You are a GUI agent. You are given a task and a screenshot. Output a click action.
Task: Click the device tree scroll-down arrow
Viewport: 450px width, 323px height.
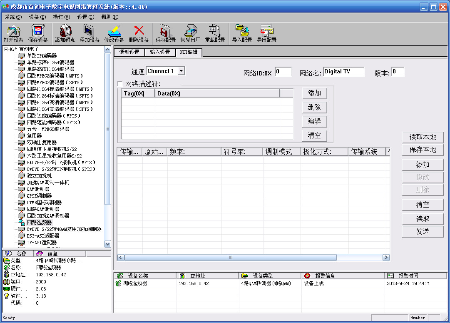point(108,244)
